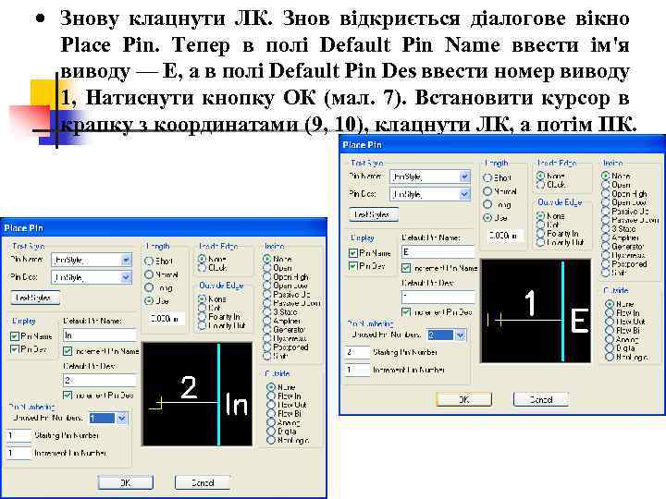
Task: Select Outside Flow In in In-pin dialog
Action: (270, 396)
